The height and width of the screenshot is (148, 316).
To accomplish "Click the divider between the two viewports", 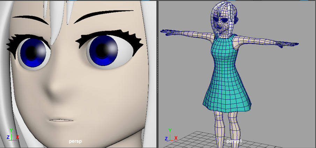I will (157, 74).
